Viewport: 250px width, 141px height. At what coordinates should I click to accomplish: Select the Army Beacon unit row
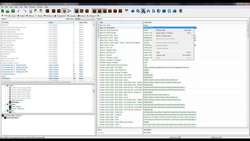(x=47, y=78)
